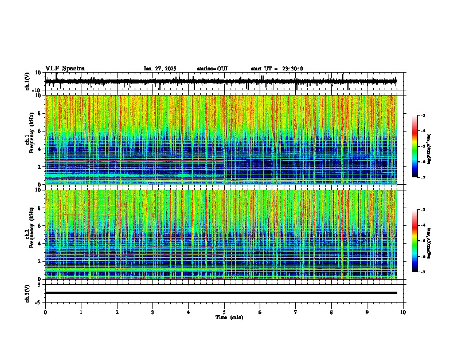Click the time axis tick label '2'
Screen dimensions: 454x350
[117, 312]
